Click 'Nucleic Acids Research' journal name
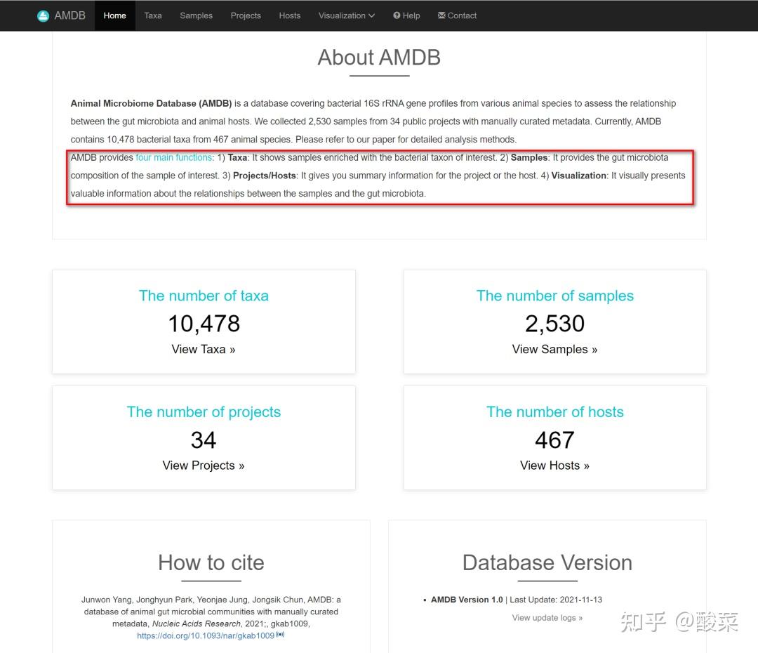This screenshot has width=758, height=653. pyautogui.click(x=197, y=624)
